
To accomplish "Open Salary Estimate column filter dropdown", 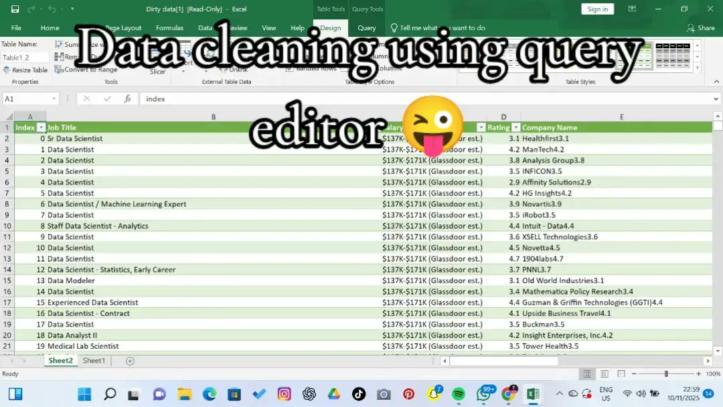I will (481, 128).
